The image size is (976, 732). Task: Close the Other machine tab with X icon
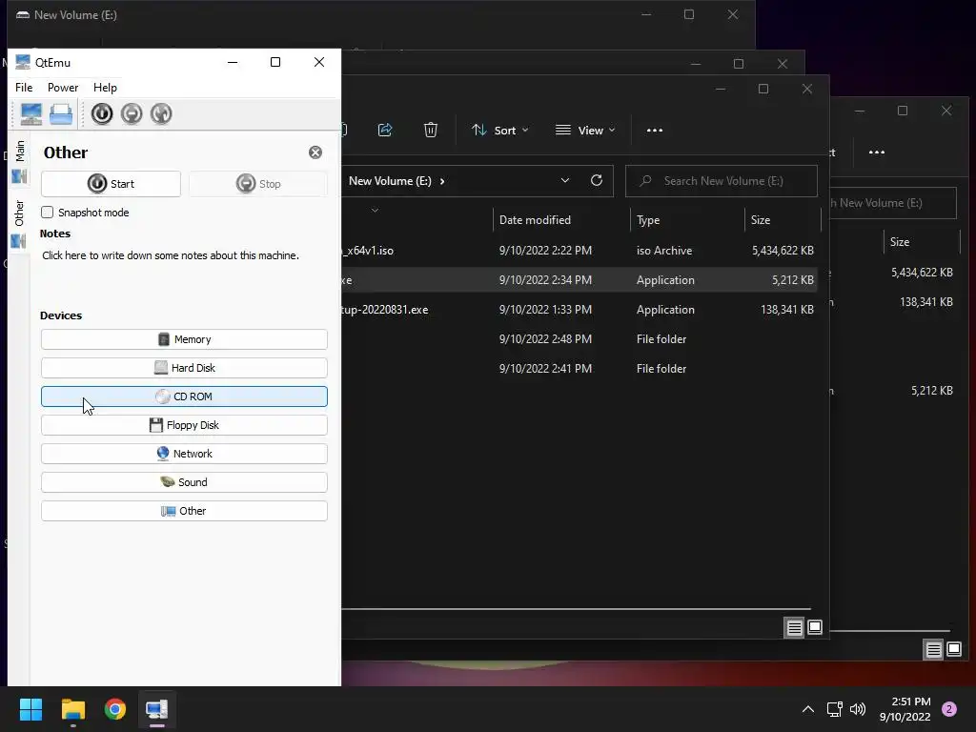pos(315,152)
